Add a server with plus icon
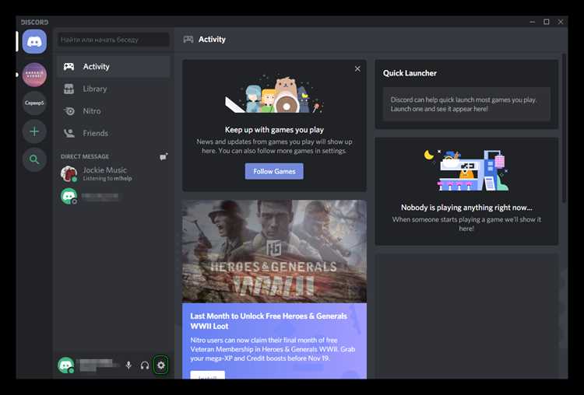Image resolution: width=584 pixels, height=395 pixels. [x=34, y=131]
